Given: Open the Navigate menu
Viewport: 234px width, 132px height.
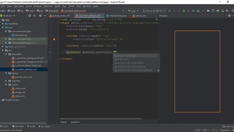Looking at the screenshot, I should tap(19, 6).
